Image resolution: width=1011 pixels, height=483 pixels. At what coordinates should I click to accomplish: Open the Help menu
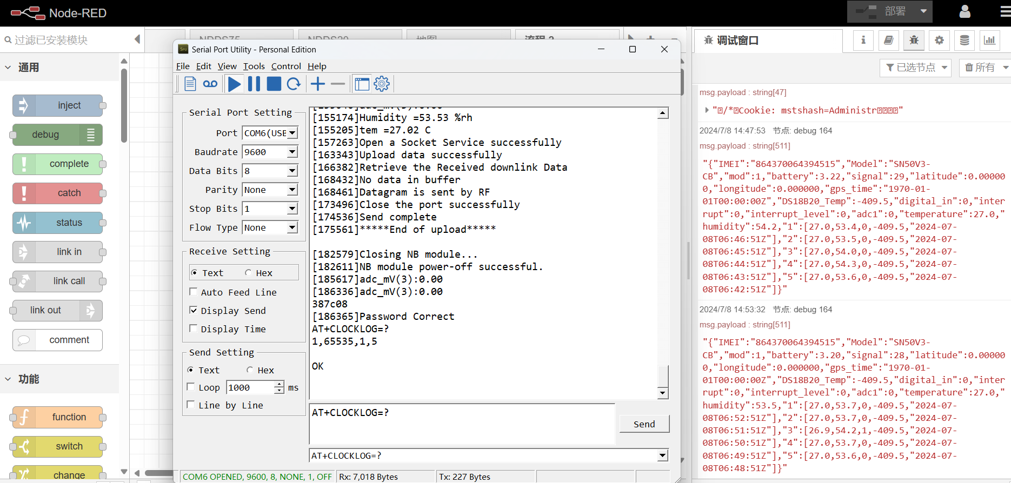pos(317,66)
